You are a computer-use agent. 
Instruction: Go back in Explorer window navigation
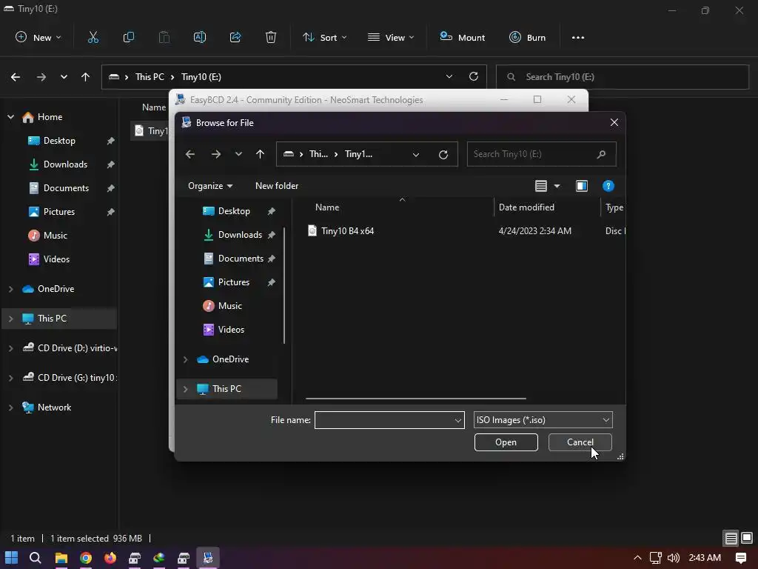(x=16, y=77)
